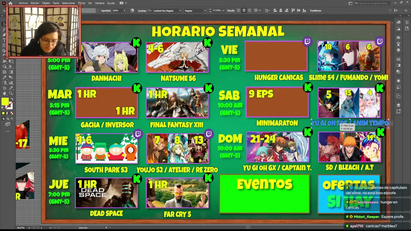Expand the font size dropdown

(224, 11)
